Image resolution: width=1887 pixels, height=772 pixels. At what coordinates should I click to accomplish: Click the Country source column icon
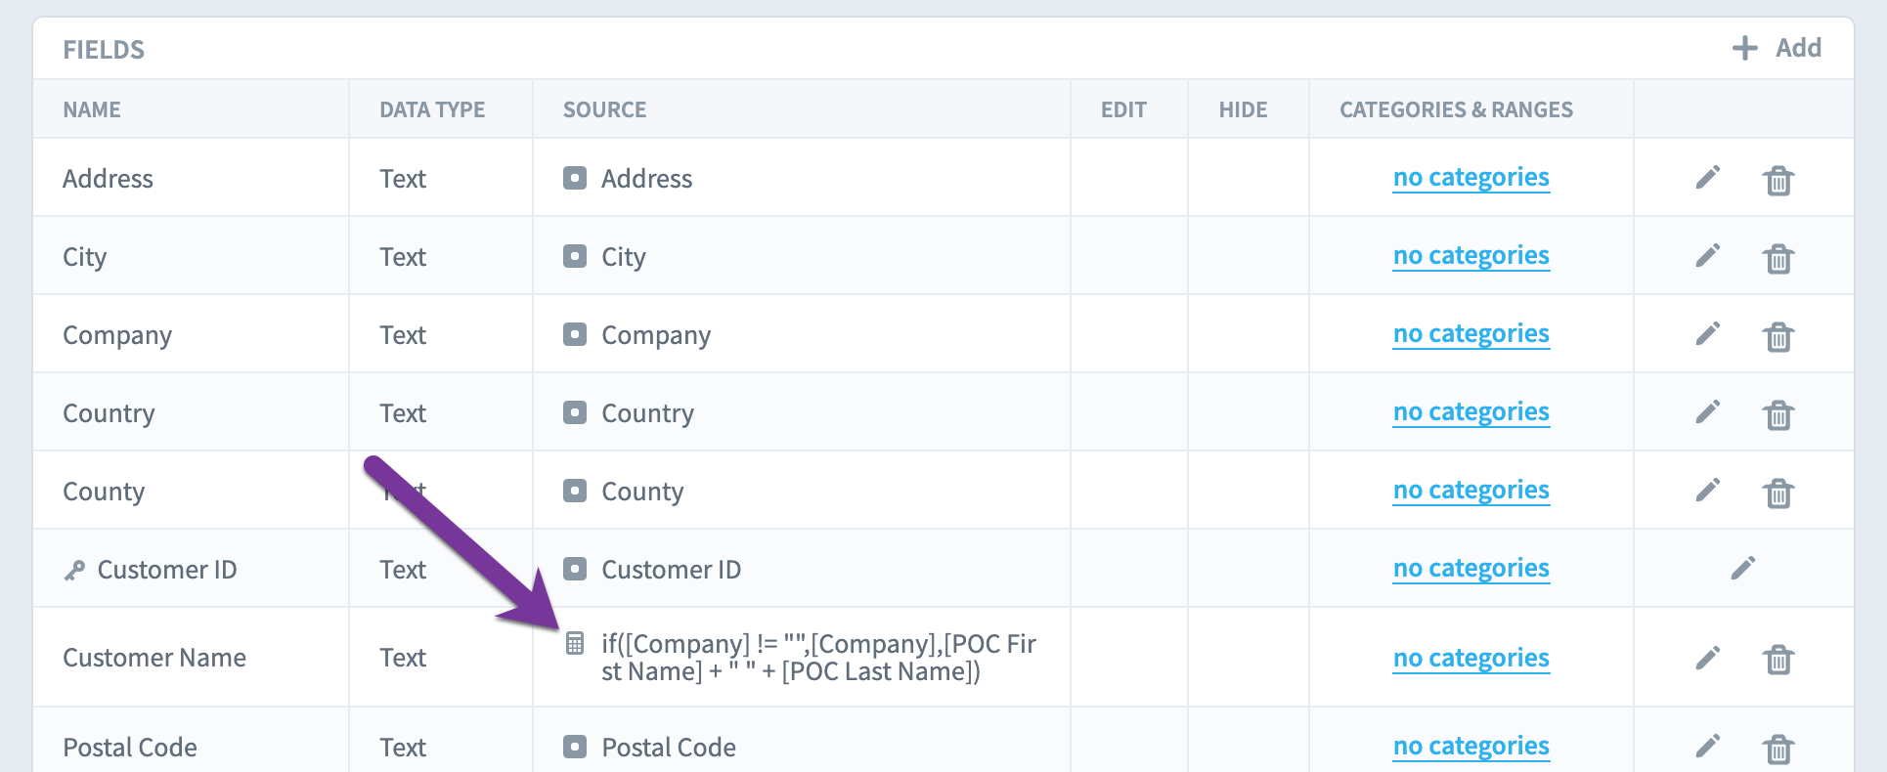(575, 412)
